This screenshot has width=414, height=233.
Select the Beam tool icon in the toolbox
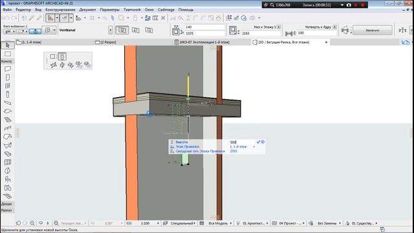click(x=7, y=103)
